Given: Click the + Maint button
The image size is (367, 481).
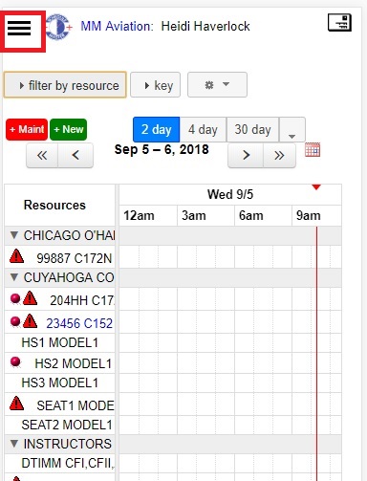Looking at the screenshot, I should point(27,130).
